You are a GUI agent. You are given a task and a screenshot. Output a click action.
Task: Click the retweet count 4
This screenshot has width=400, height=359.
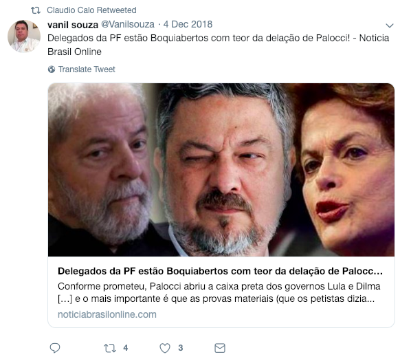pos(126,348)
